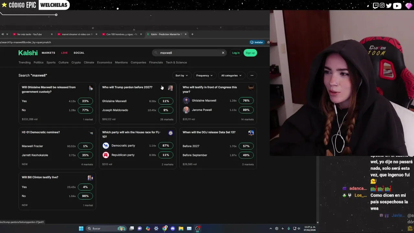Click Ghislaine Maxwell release market thumbnail icon
The height and width of the screenshot is (233, 414).
click(x=91, y=88)
